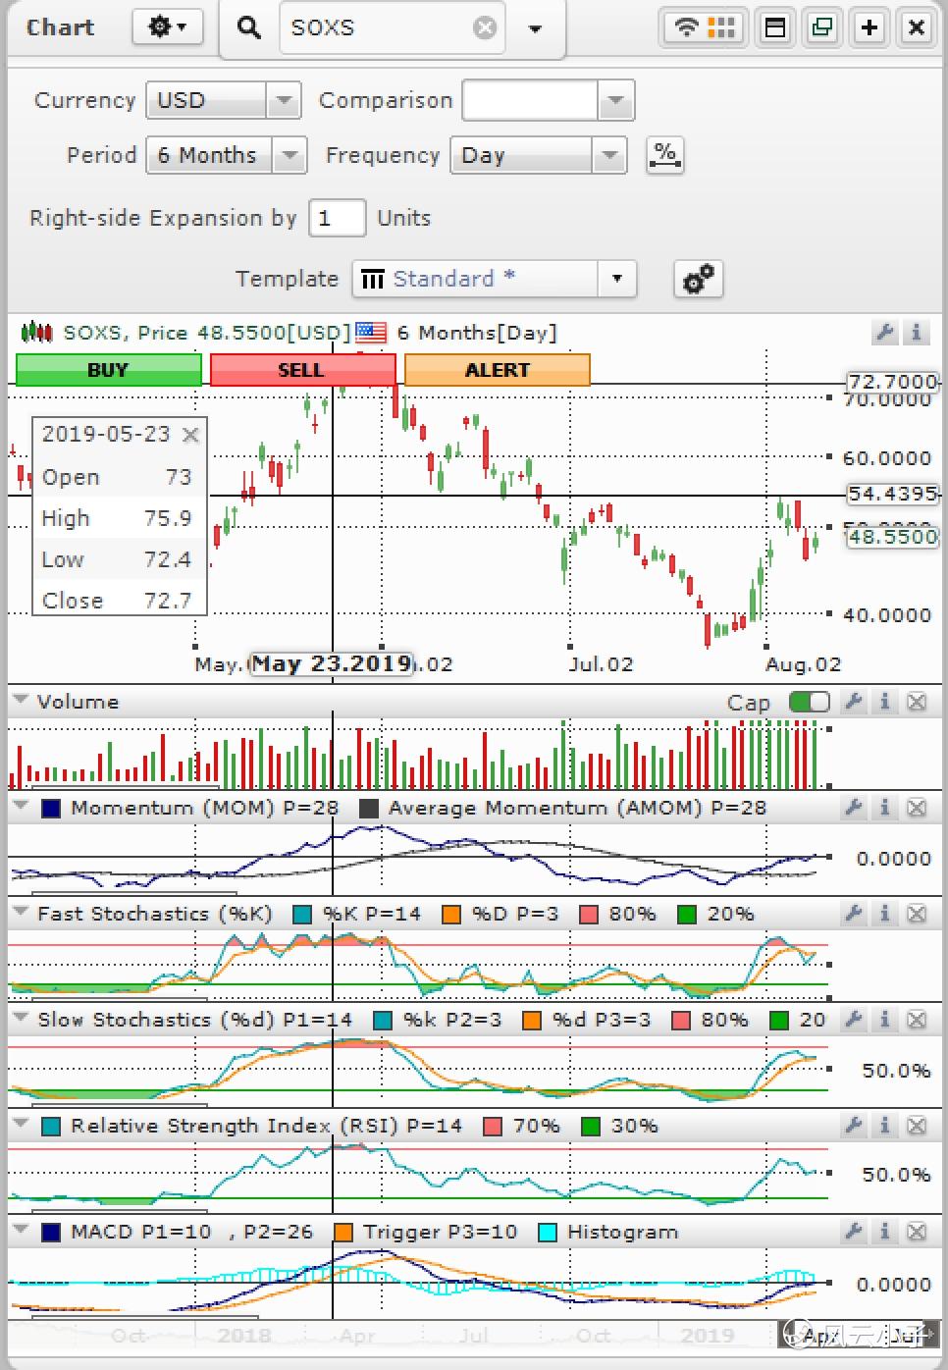
Task: Show Momentum indicator info
Action: (x=885, y=807)
